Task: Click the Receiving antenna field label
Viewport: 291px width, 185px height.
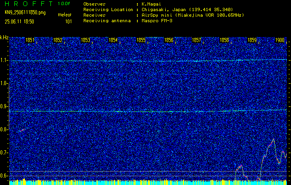Action: [x=107, y=21]
